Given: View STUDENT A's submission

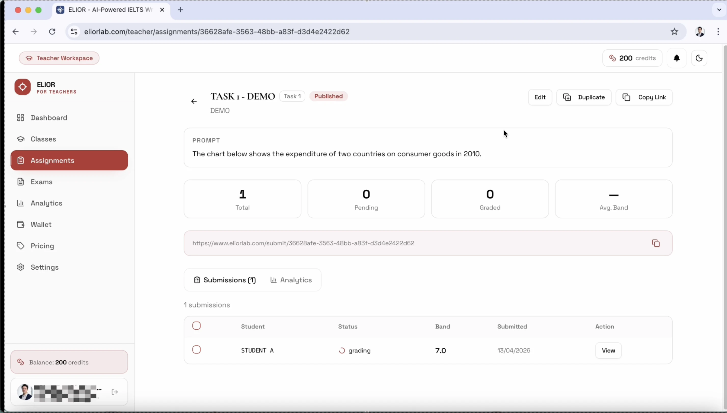Looking at the screenshot, I should 608,351.
